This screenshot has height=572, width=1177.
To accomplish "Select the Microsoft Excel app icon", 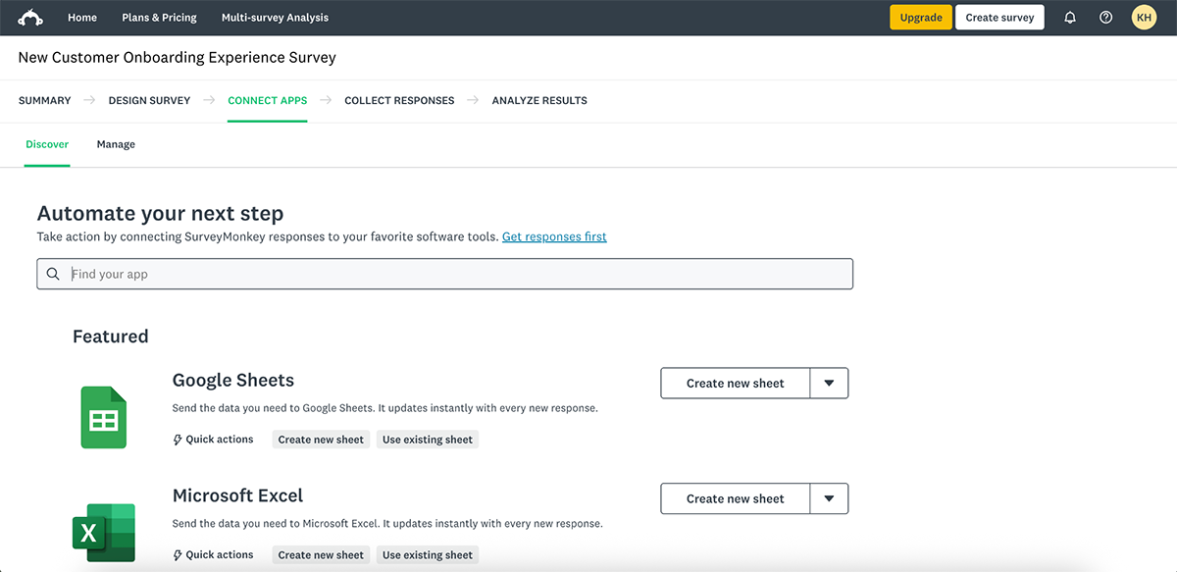I will pyautogui.click(x=104, y=533).
